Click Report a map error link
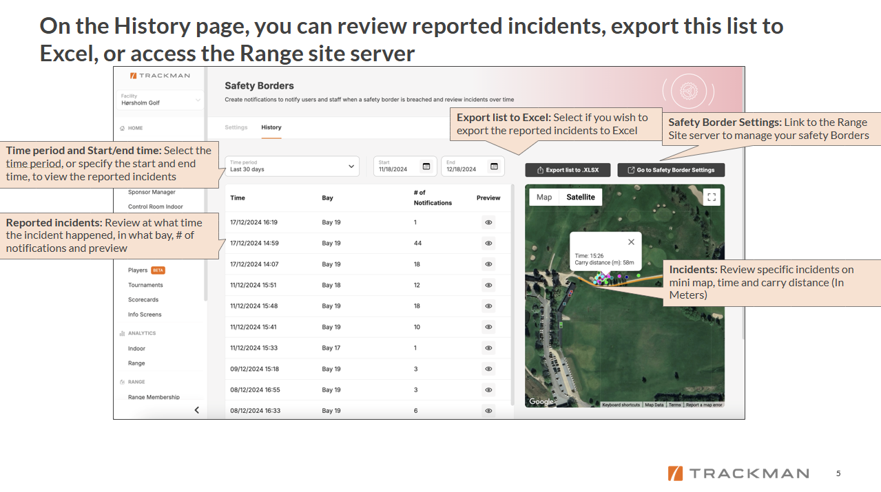This screenshot has height=492, width=881. (704, 405)
